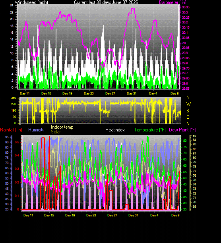Image resolution: width=221 pixels, height=243 pixels.
Task: Click "Day 27" under the rainfall and temperature chart
Action: 112,215
